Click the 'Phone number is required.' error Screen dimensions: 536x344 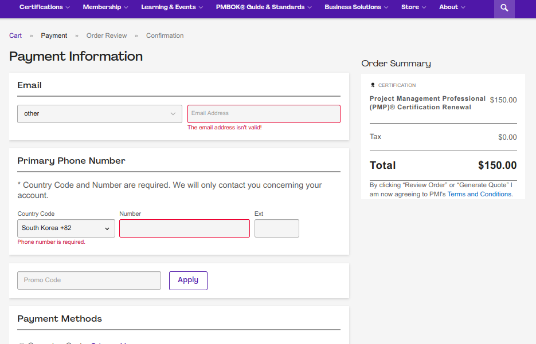[x=51, y=242]
